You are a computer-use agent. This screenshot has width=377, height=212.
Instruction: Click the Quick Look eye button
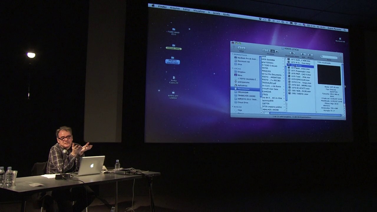(292, 53)
